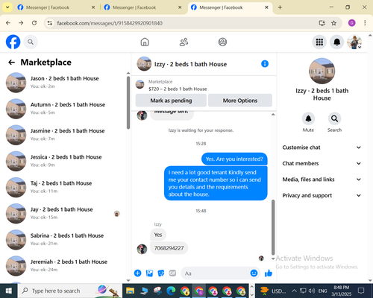
Task: Click the install app icon in address bar
Action: pos(322,23)
